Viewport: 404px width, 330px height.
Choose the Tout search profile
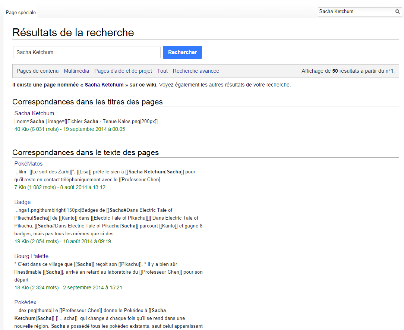tap(162, 71)
